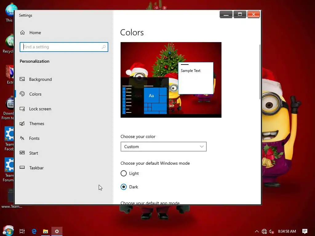Image resolution: width=315 pixels, height=236 pixels.
Task: Open the Action Center notifications icon
Action: 305,231
